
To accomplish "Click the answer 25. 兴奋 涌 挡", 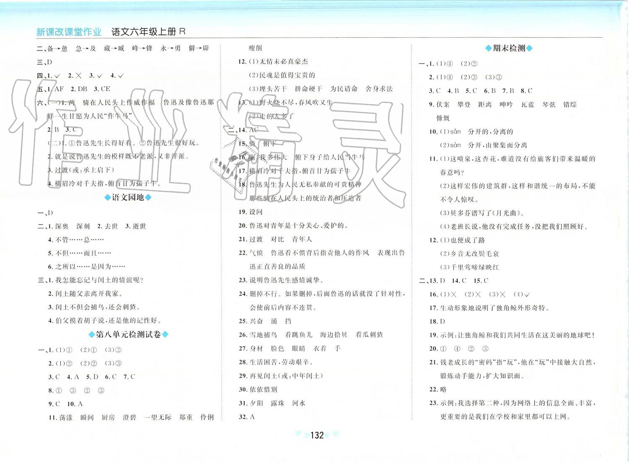I will pos(265,321).
